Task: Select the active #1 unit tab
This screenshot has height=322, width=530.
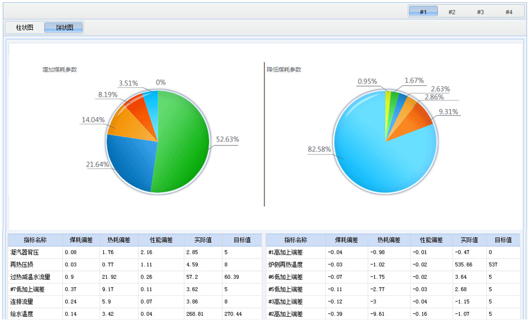Action: click(x=423, y=12)
